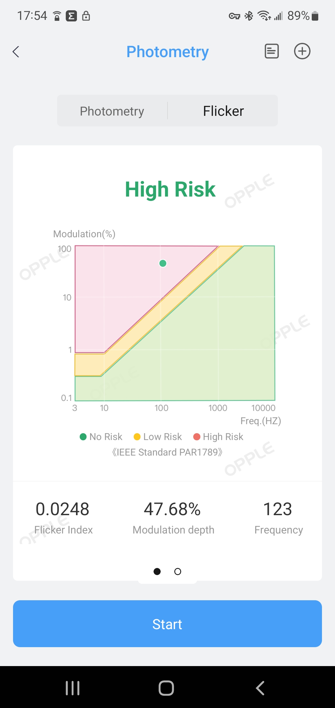Viewport: 335px width, 708px height.
Task: Tap the add plus circle icon
Action: click(x=302, y=51)
